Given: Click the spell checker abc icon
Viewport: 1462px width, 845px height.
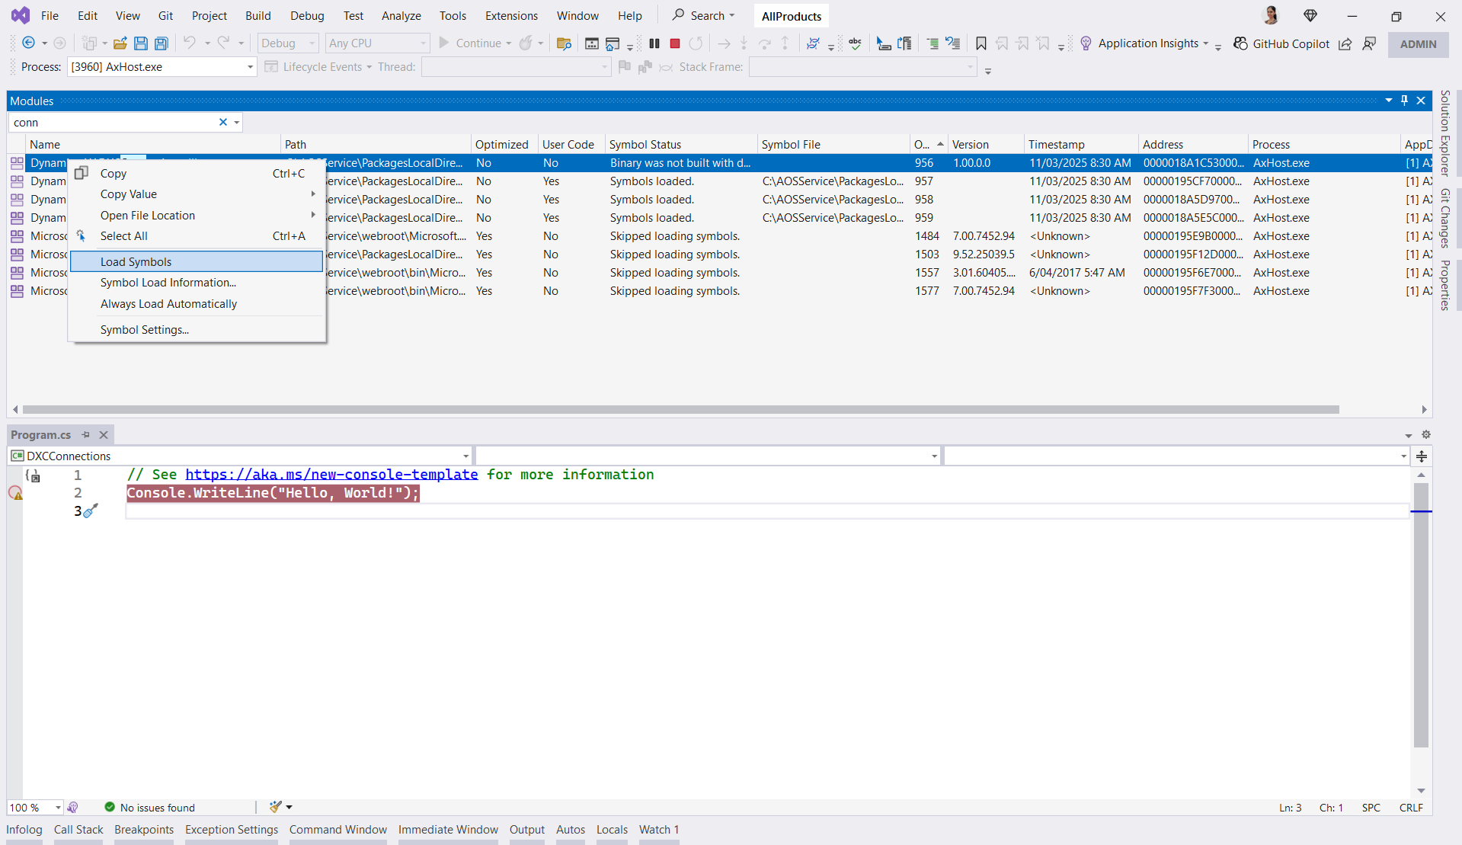Looking at the screenshot, I should (x=856, y=43).
